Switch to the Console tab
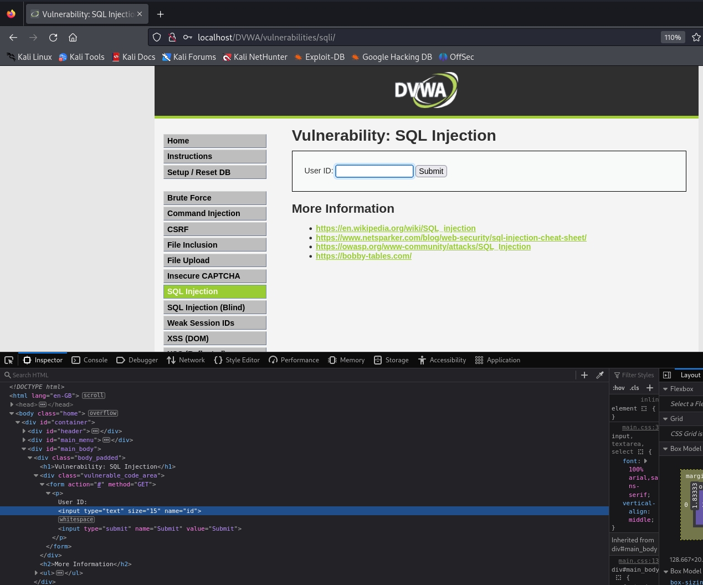703x585 pixels. (x=90, y=360)
